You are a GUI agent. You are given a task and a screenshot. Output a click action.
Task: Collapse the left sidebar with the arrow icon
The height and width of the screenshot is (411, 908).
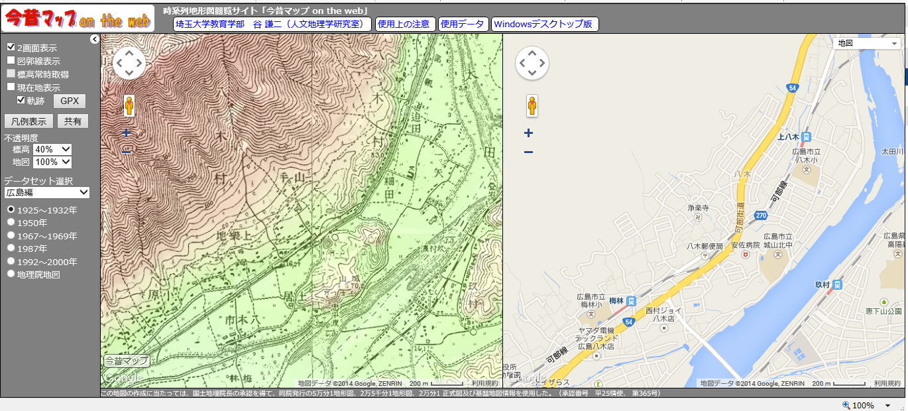coord(95,39)
